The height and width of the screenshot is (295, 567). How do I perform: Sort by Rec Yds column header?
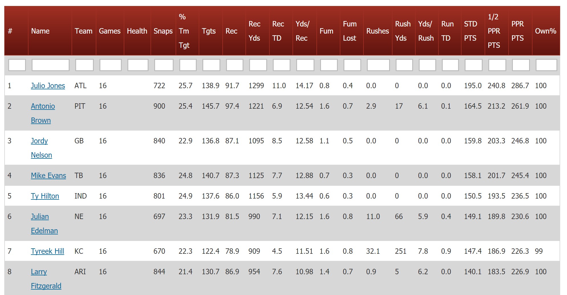pyautogui.click(x=254, y=31)
